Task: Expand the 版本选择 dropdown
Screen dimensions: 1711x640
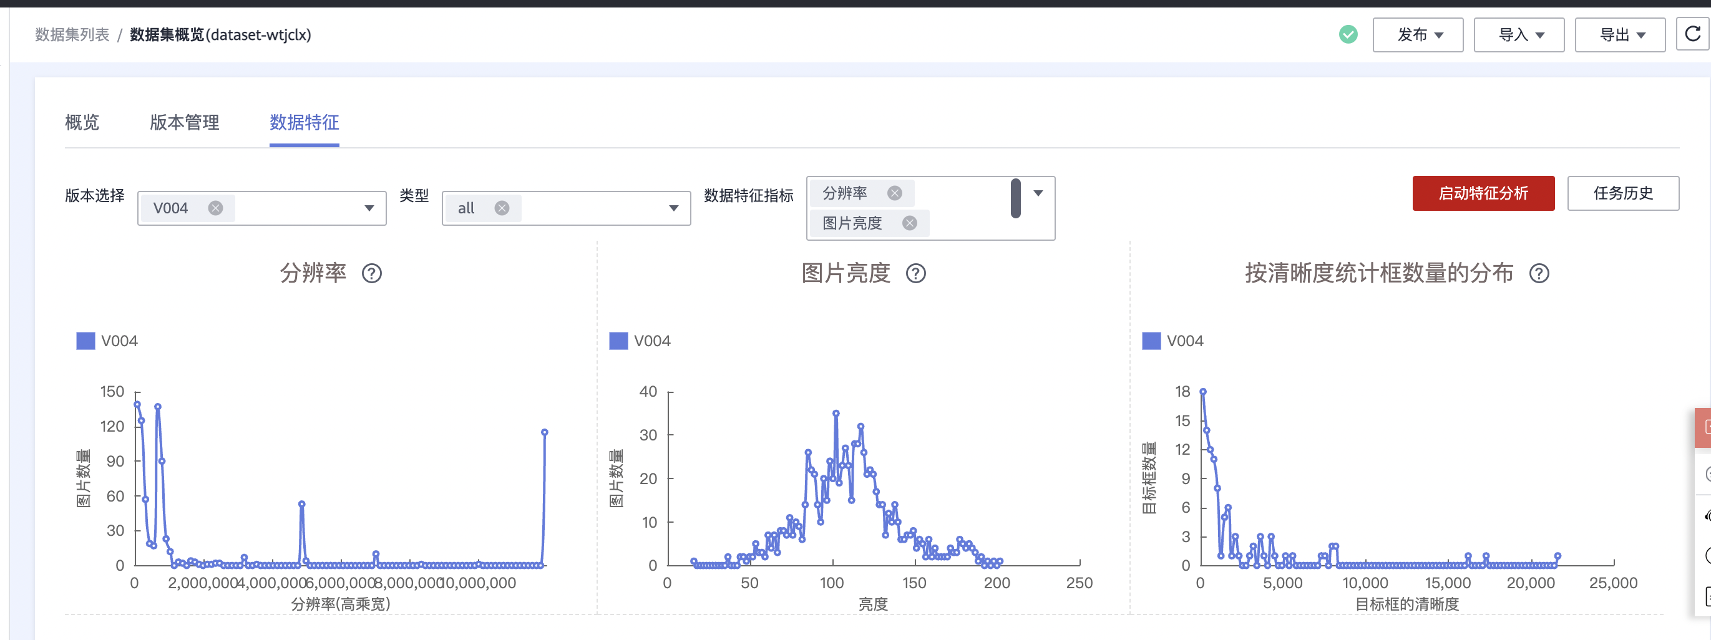Action: click(369, 208)
